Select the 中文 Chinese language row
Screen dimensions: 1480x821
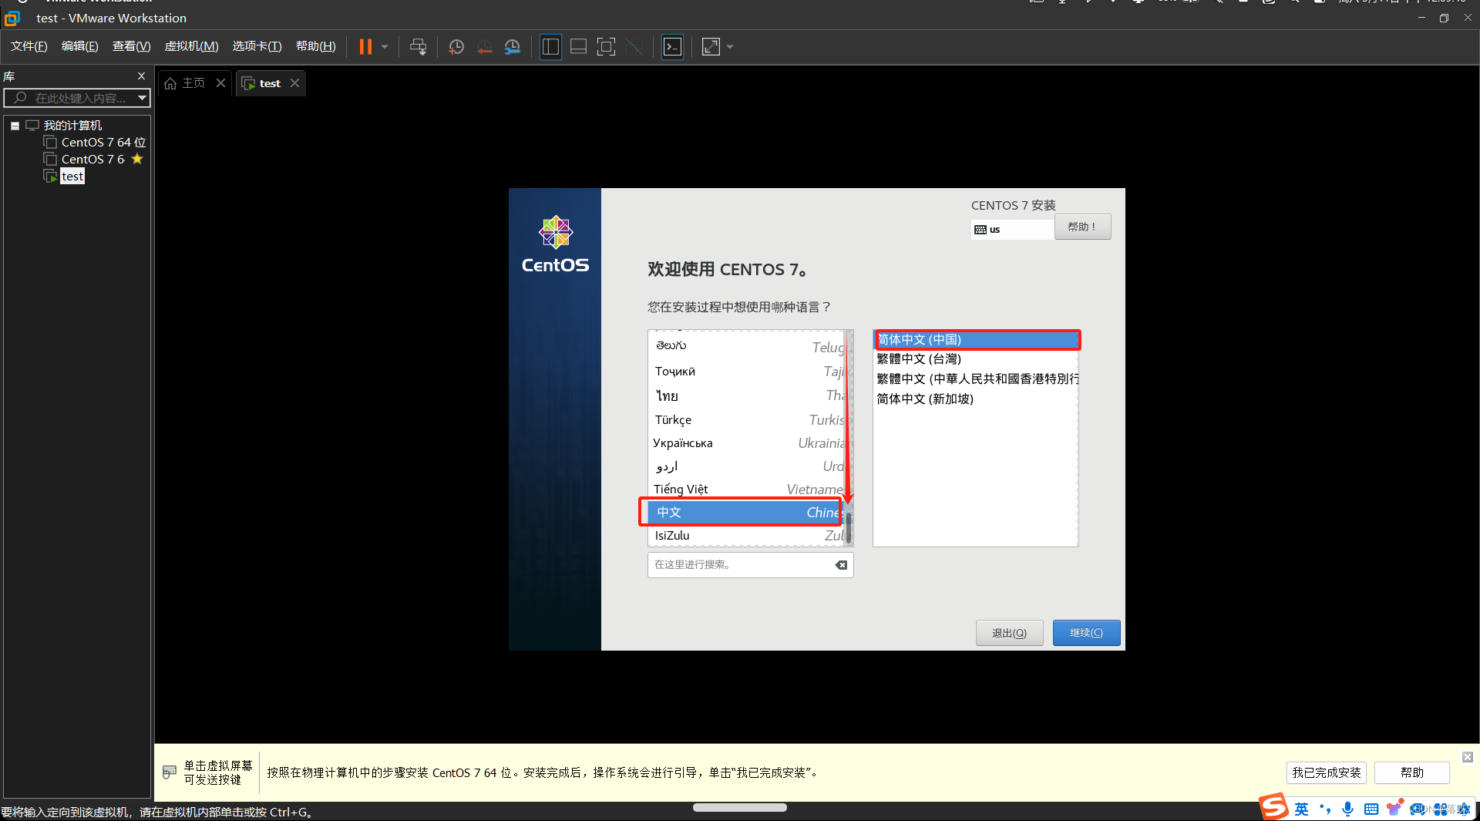pos(744,513)
